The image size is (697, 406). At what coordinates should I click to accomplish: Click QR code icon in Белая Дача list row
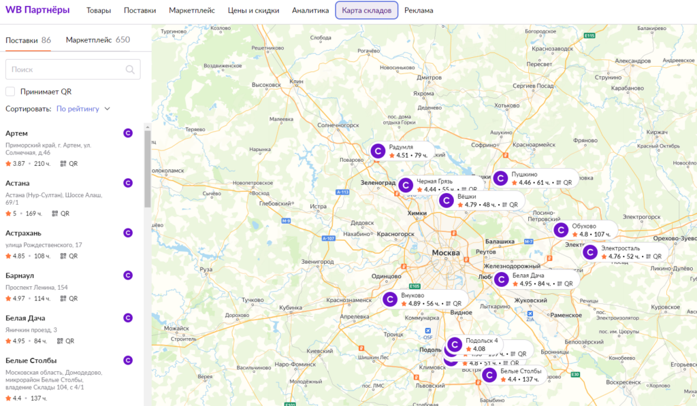60,341
